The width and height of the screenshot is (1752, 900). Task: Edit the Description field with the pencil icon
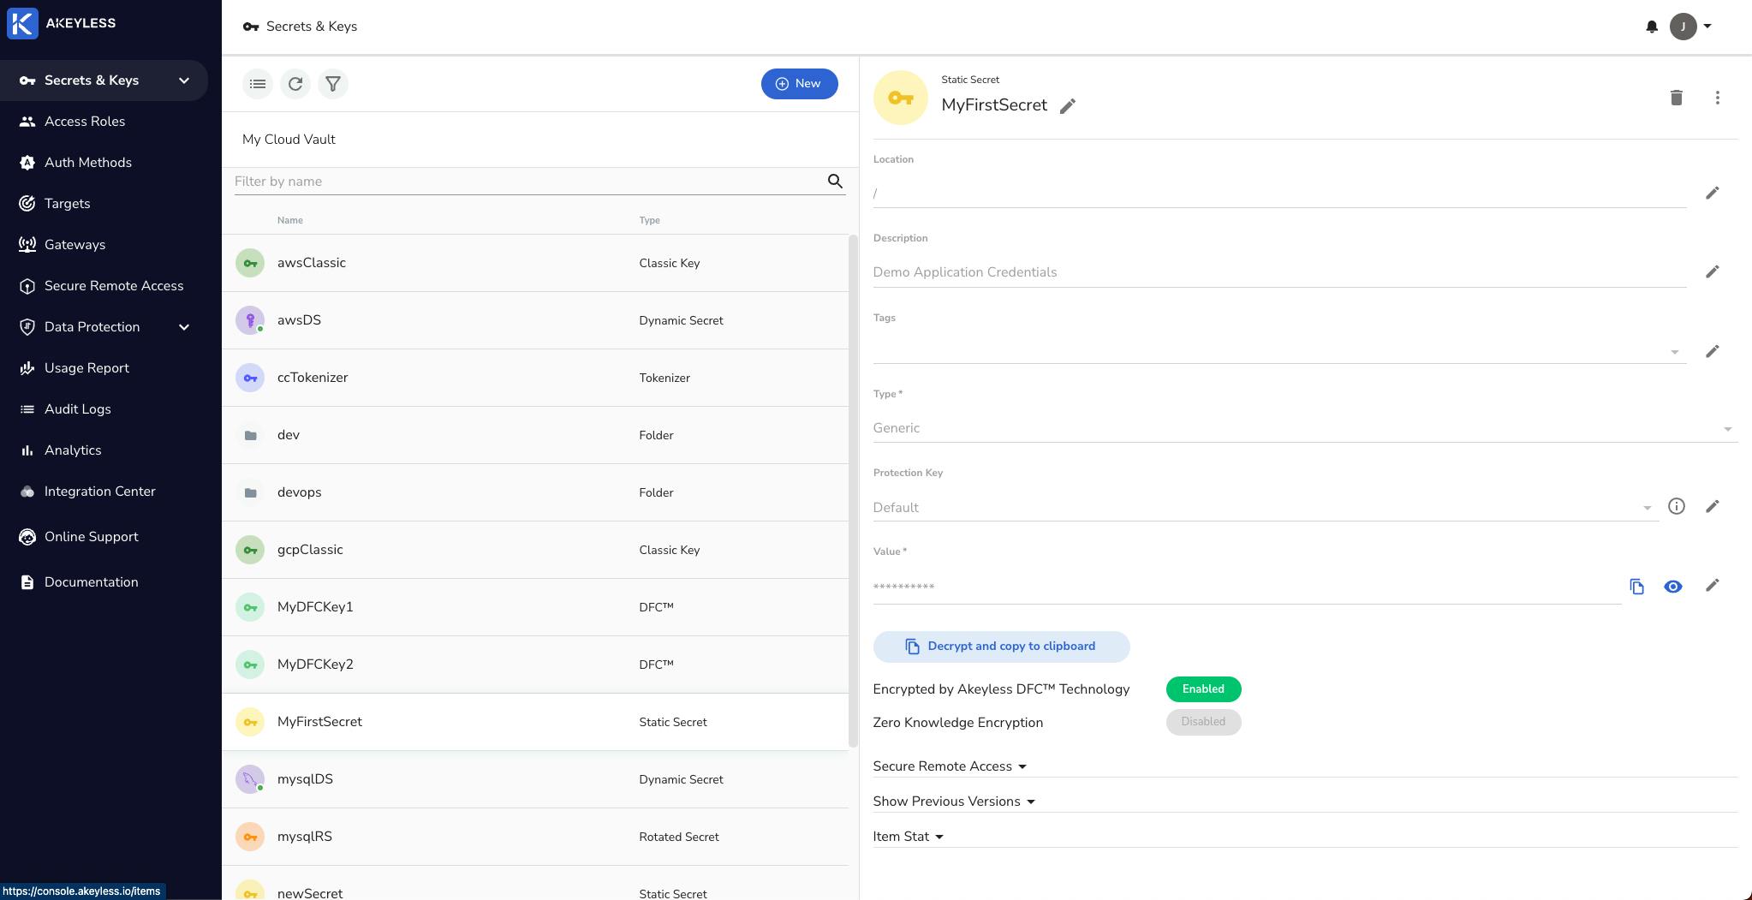(x=1713, y=271)
